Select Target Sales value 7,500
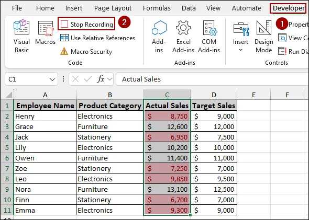Screen dimensions: 309x220 (214, 137)
